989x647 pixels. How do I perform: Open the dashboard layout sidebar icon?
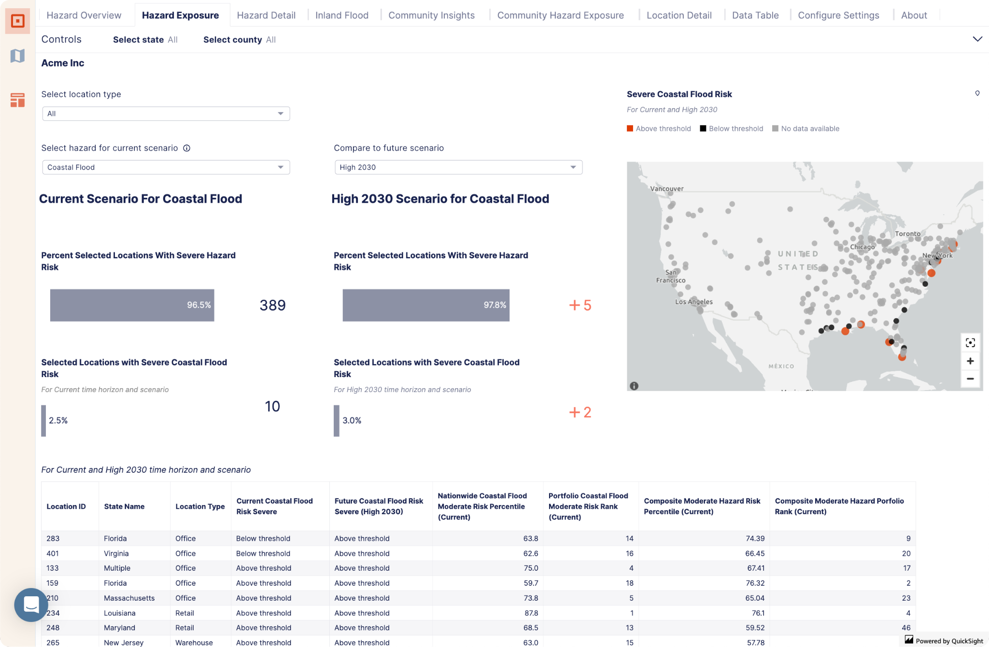17,100
